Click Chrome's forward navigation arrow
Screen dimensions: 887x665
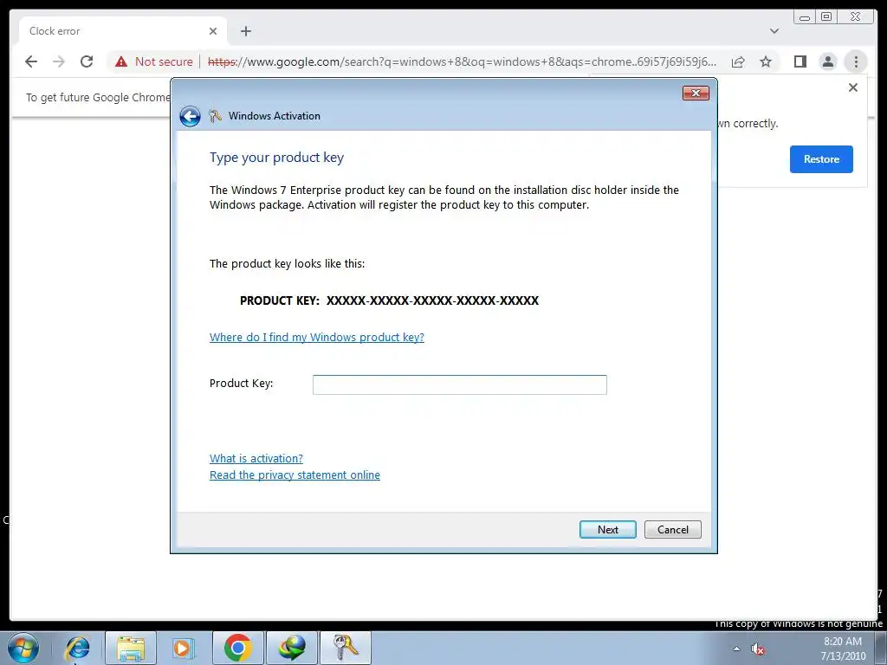coord(59,61)
